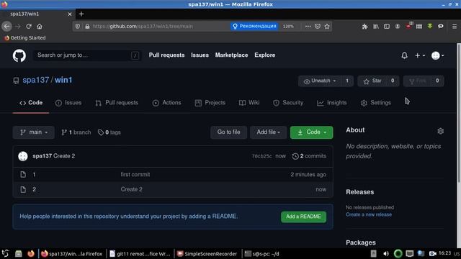Open the 2 commits history link
The width and height of the screenshot is (461, 259).
[x=309, y=156]
